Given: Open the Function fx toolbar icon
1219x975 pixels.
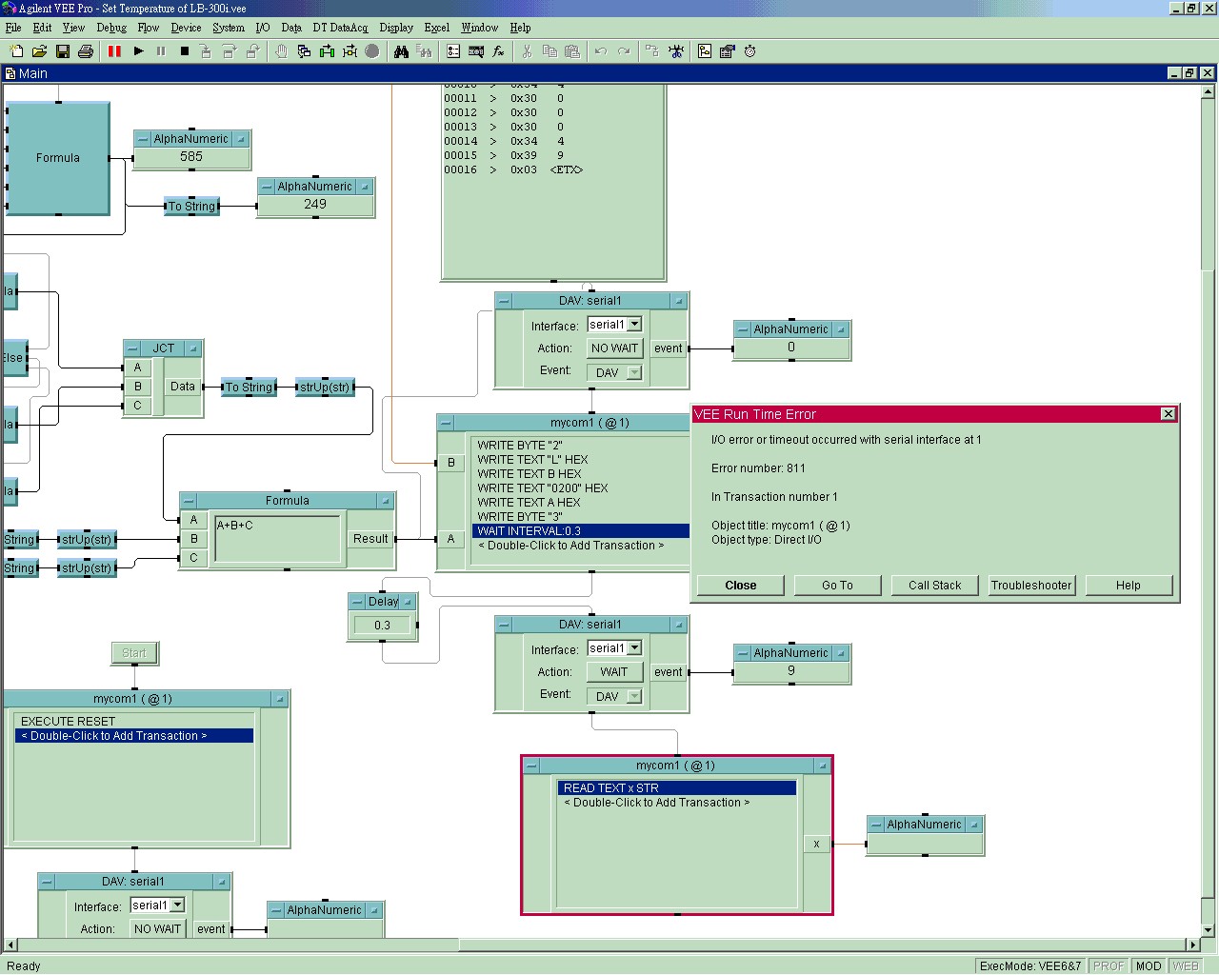Looking at the screenshot, I should pos(498,51).
